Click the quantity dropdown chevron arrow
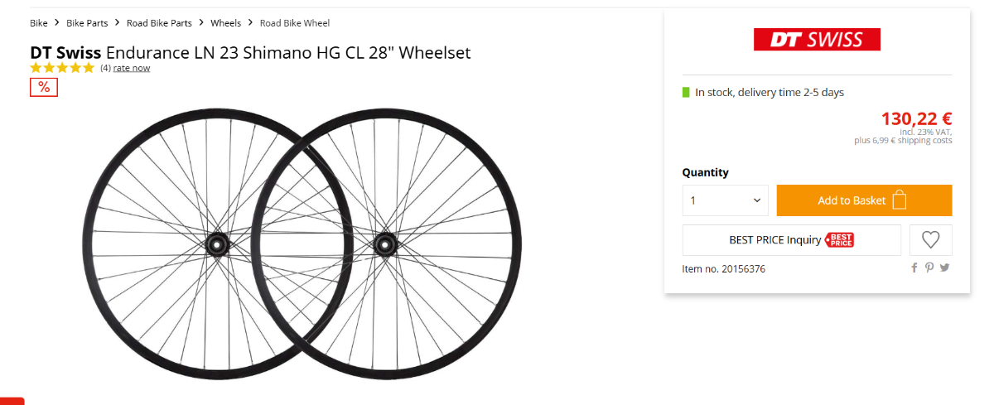 click(x=756, y=200)
